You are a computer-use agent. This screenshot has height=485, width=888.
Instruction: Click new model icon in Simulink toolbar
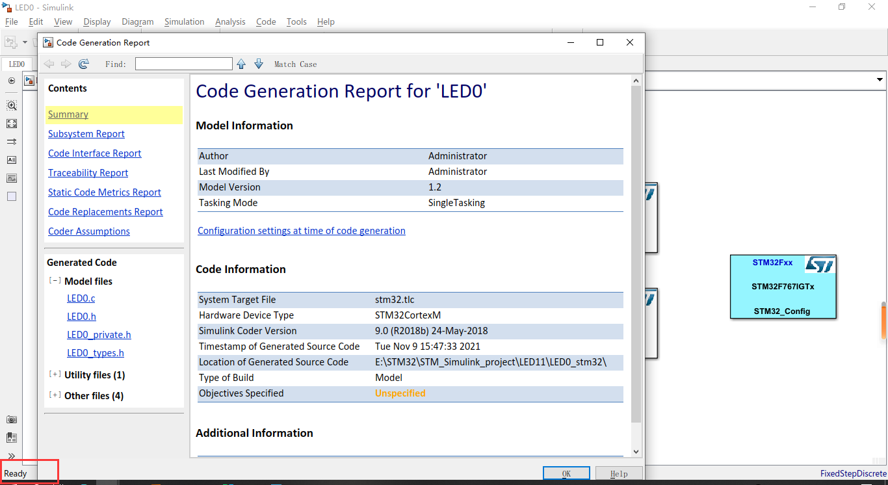tap(11, 42)
